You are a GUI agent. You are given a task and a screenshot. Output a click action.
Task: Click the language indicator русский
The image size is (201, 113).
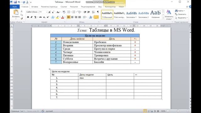click(49, 111)
